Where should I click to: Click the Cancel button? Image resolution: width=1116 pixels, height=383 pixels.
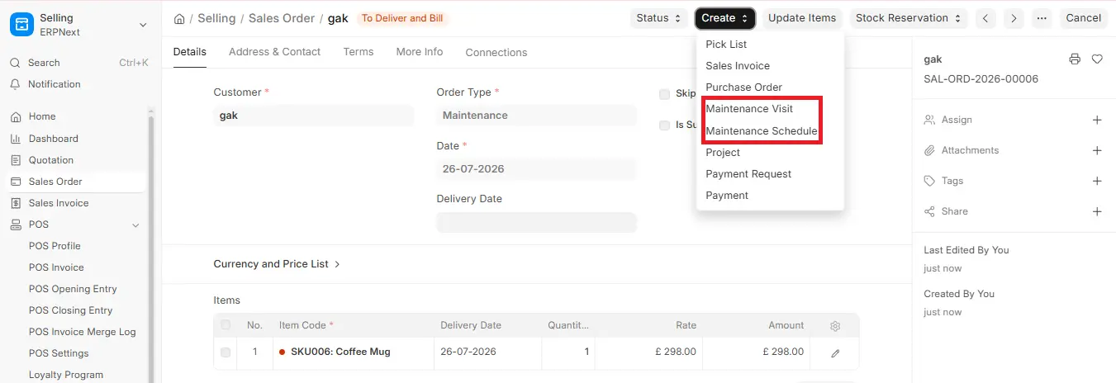(1083, 18)
